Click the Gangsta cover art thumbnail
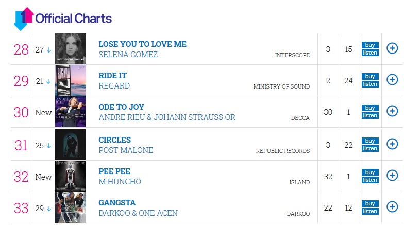Screen dimensions: 404x225 tap(71, 207)
